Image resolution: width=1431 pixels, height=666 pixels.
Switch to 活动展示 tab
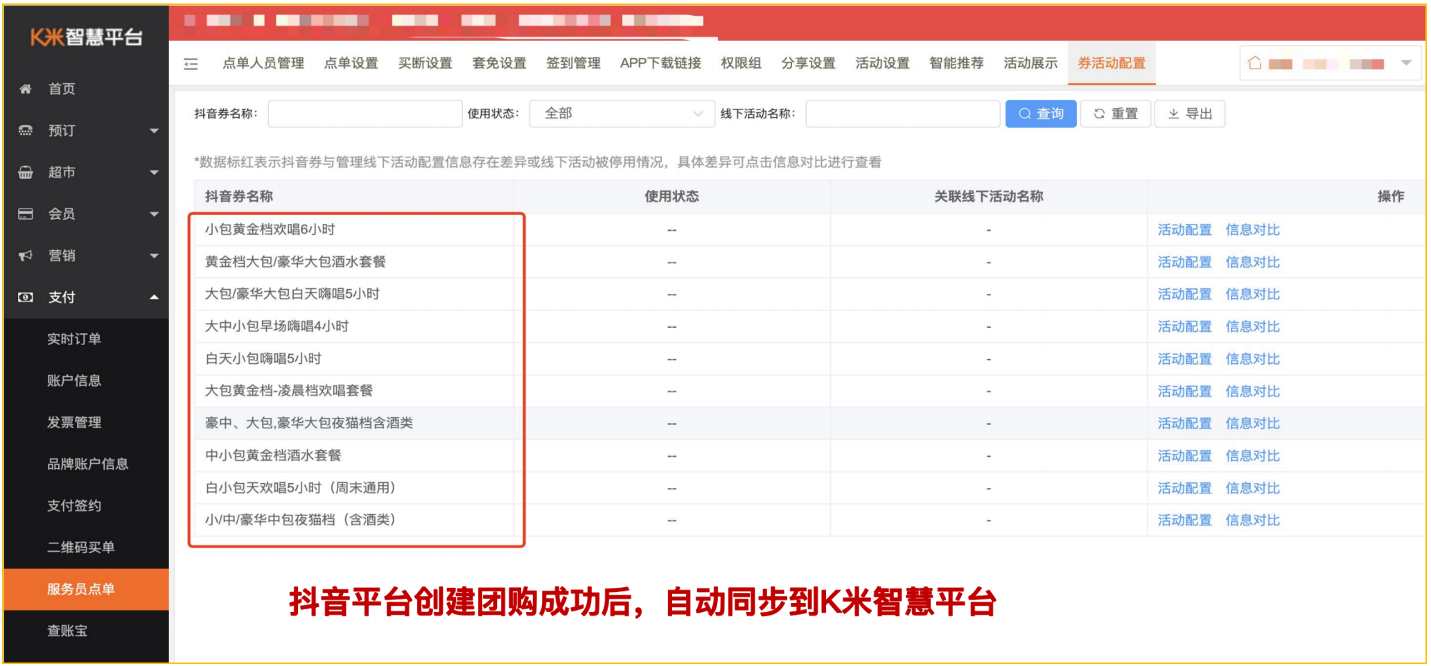point(1031,63)
